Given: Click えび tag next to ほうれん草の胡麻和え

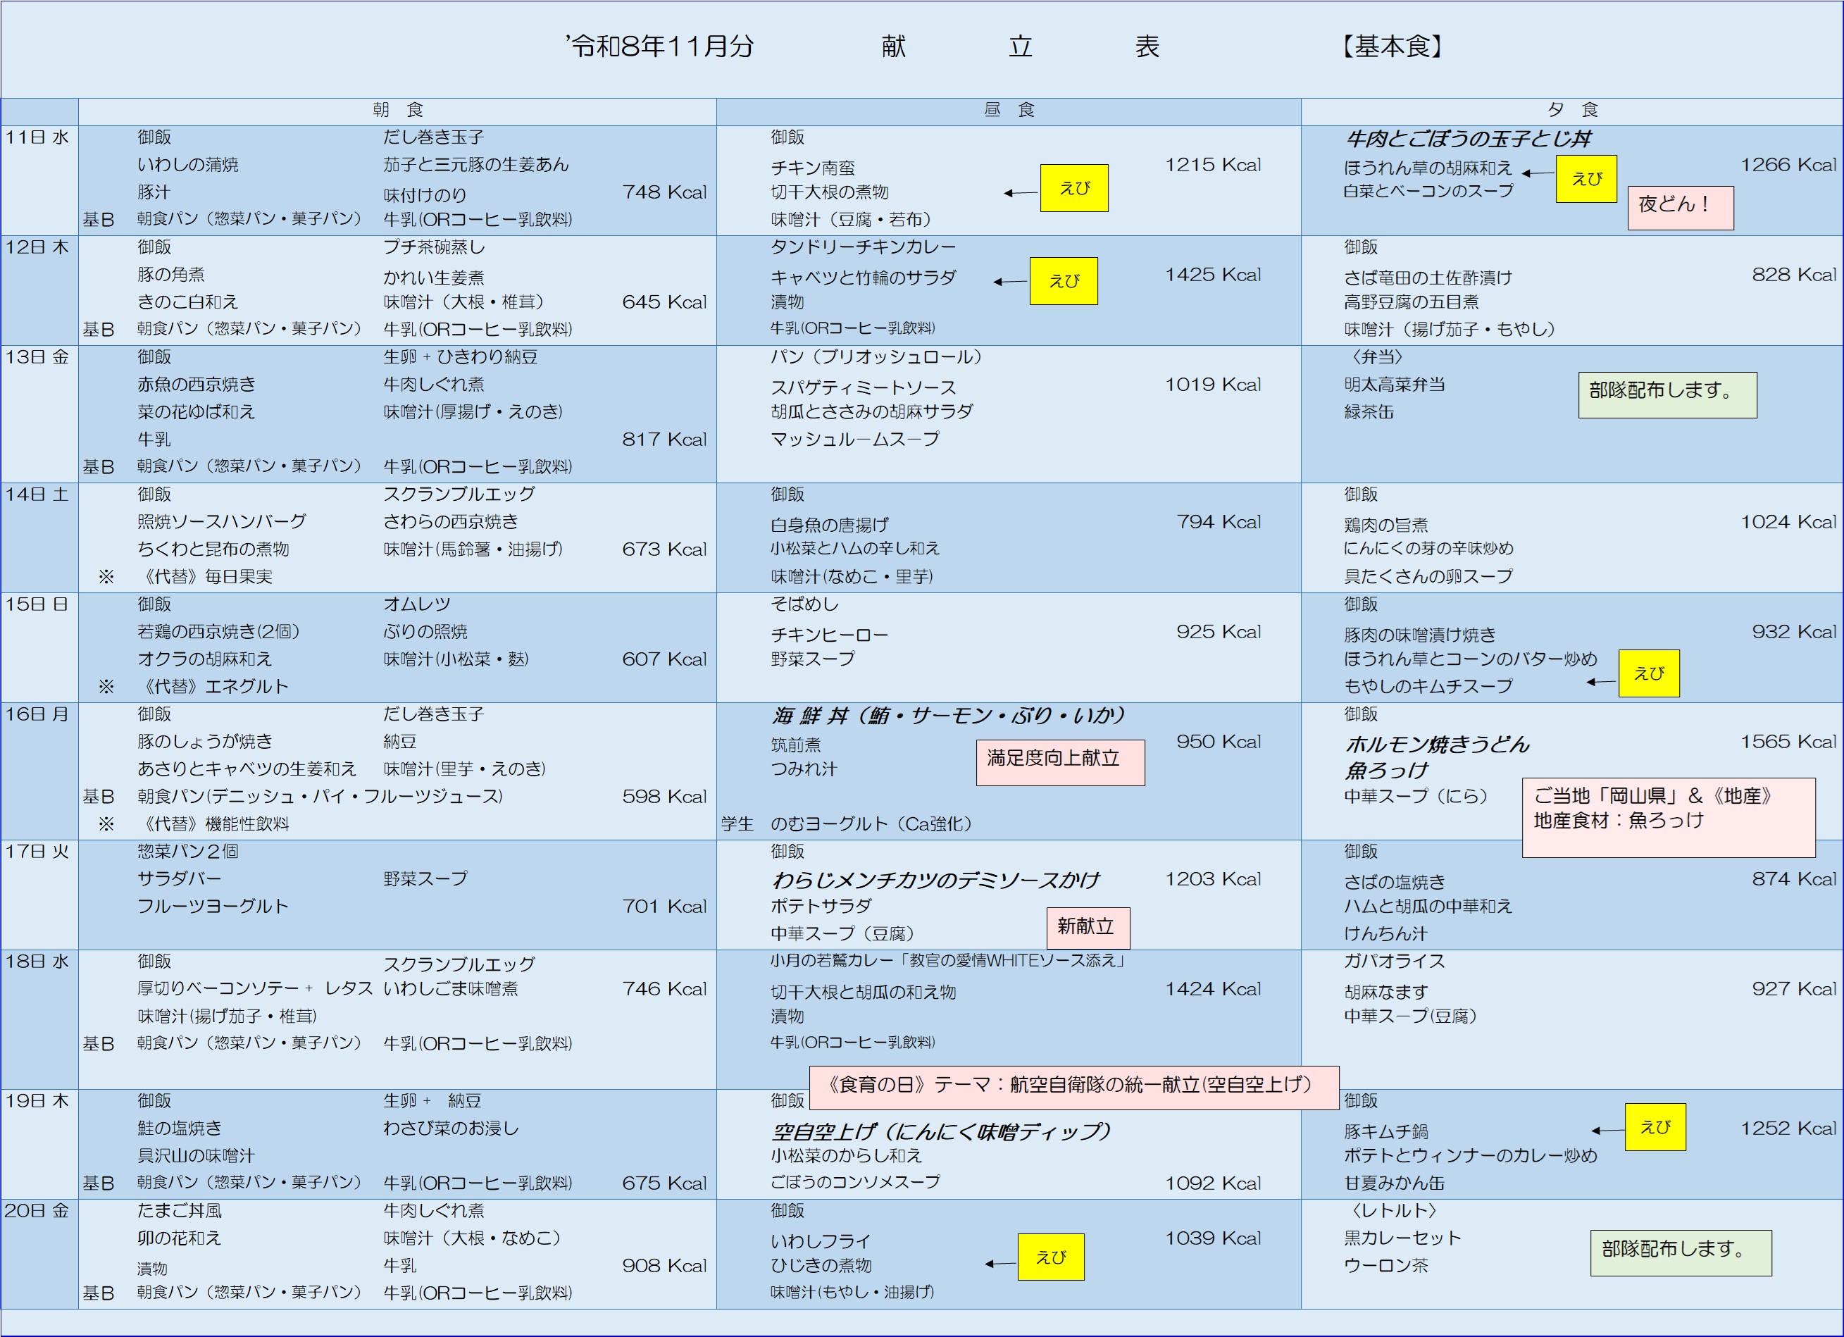Looking at the screenshot, I should (x=1586, y=179).
